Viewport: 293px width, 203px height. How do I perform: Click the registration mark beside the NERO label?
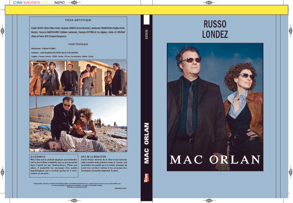(x=74, y=3)
